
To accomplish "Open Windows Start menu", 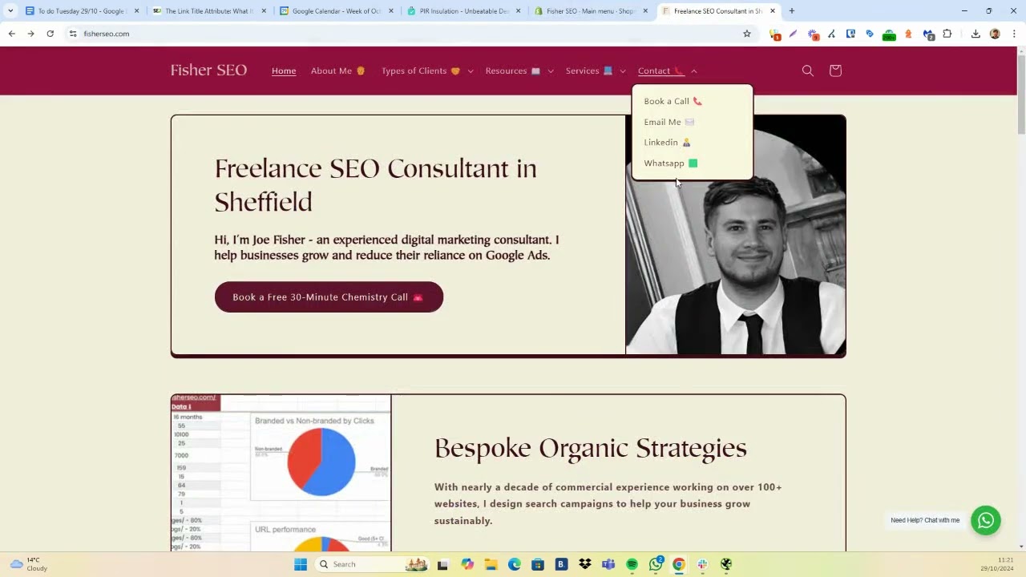I will click(301, 564).
